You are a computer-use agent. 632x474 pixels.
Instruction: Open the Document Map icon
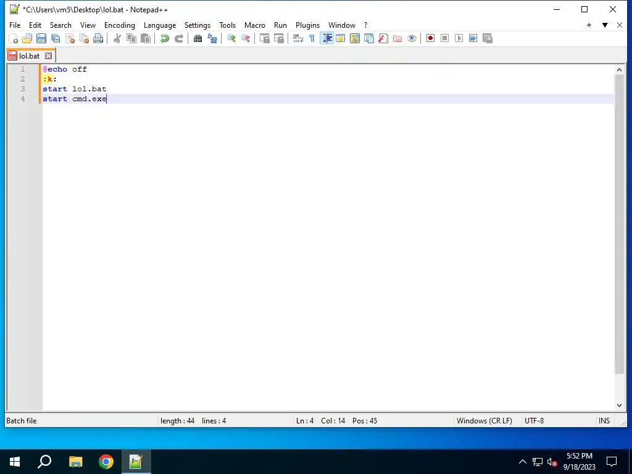(355, 38)
